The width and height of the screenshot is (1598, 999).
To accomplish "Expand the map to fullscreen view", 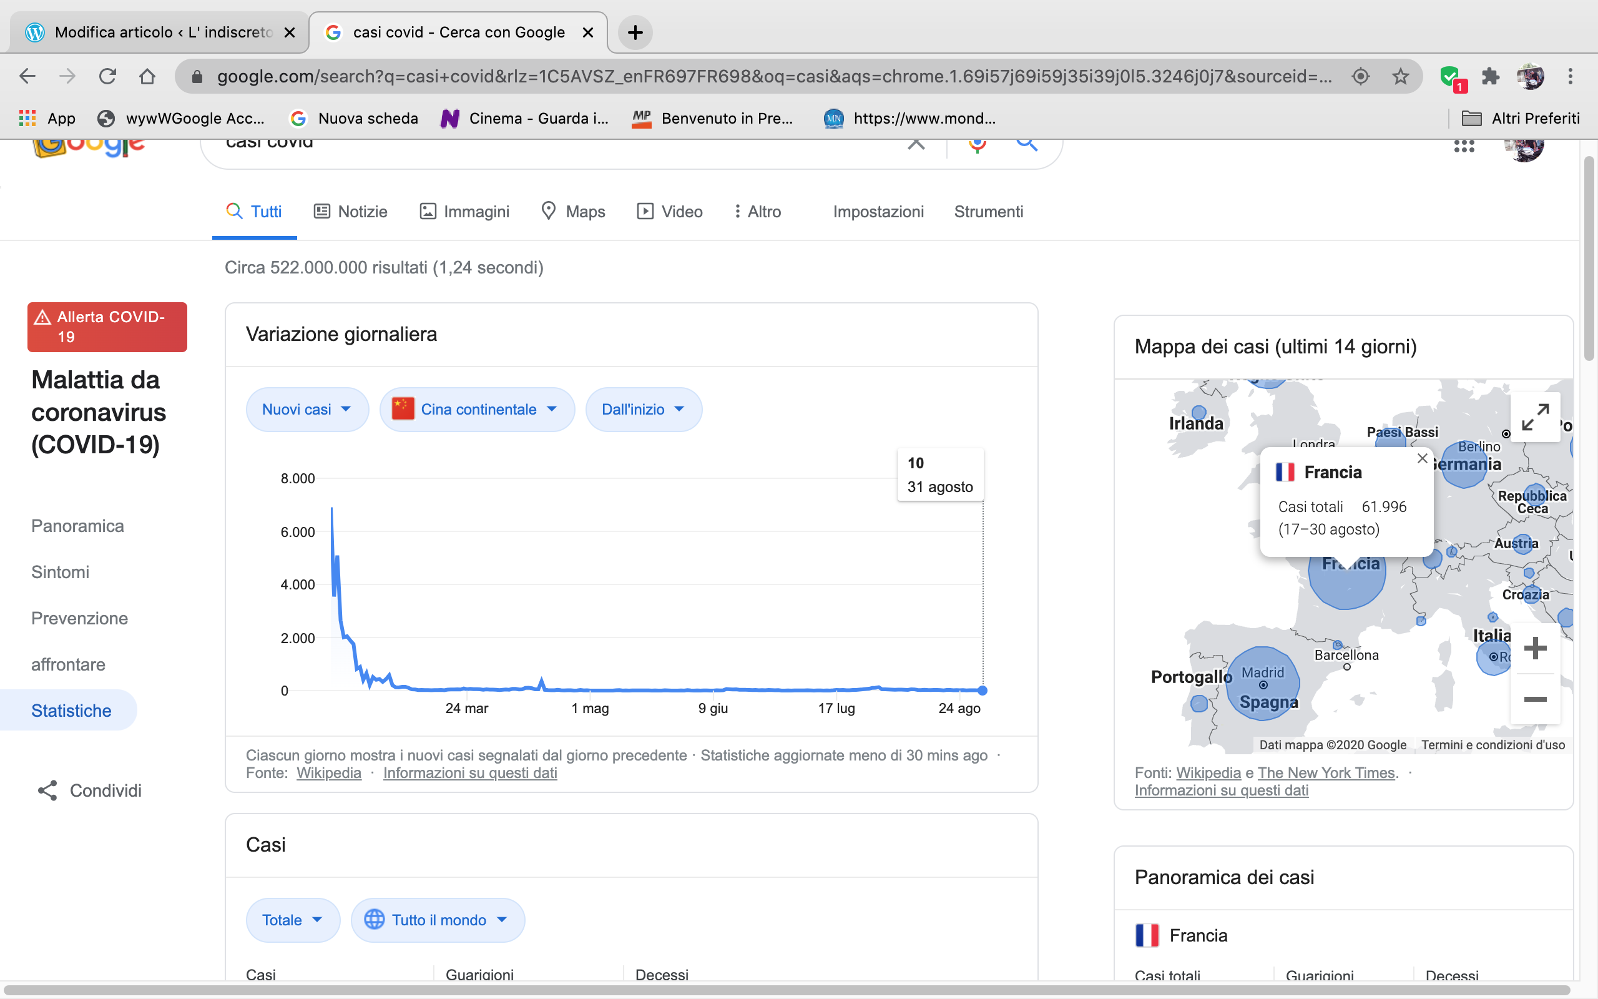I will [x=1534, y=417].
